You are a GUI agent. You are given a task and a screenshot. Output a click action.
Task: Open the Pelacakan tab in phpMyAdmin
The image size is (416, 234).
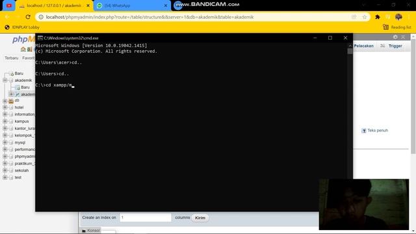pos(363,46)
